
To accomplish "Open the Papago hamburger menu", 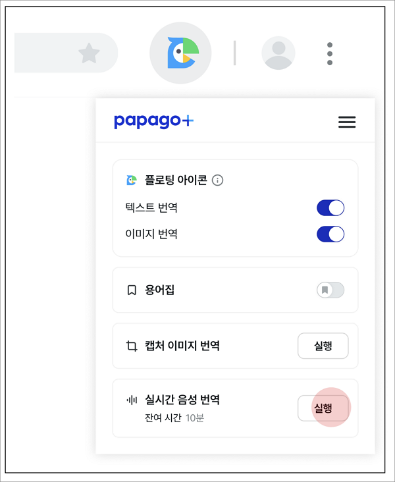I will tap(346, 122).
